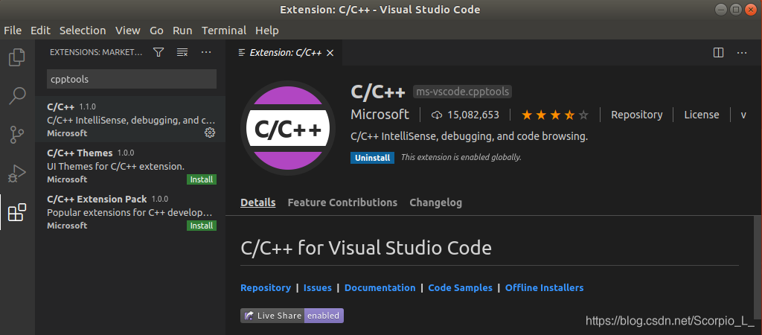This screenshot has width=762, height=335.
Task: Open the License link in header
Action: point(701,115)
